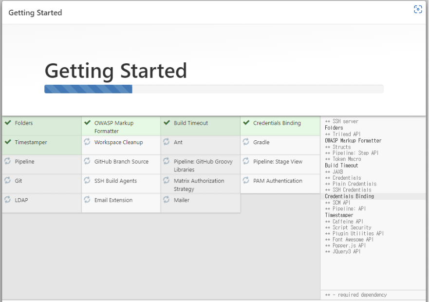Viewport: 429px width, 302px height.
Task: Click the spinner icon for Email Extension
Action: coord(87,200)
